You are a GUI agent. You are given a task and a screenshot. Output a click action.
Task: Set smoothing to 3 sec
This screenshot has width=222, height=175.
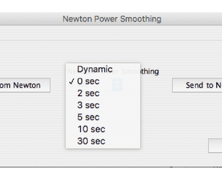pyautogui.click(x=88, y=105)
